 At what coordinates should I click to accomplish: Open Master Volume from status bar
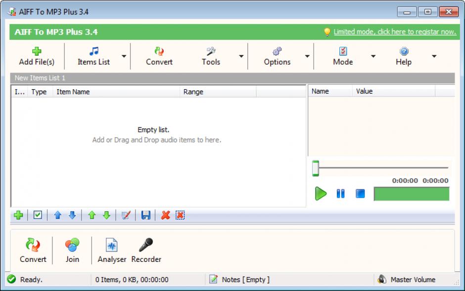413,280
